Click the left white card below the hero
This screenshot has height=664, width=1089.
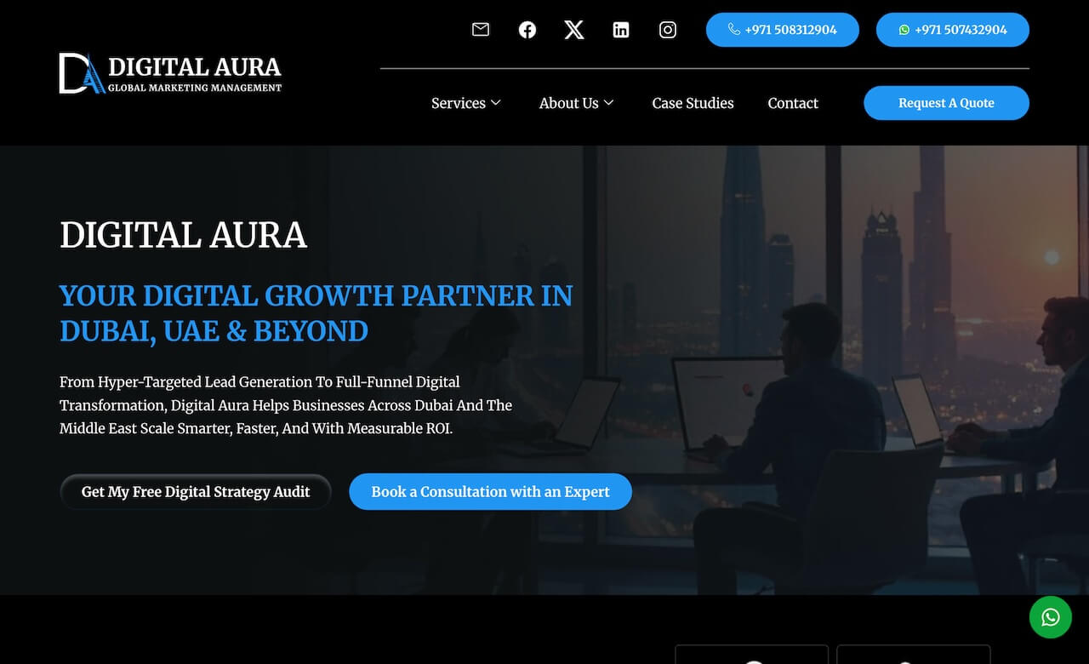point(751,655)
